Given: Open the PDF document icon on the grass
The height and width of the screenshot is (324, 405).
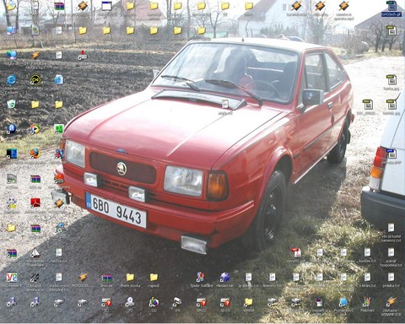Looking at the screenshot, I should point(296,252).
